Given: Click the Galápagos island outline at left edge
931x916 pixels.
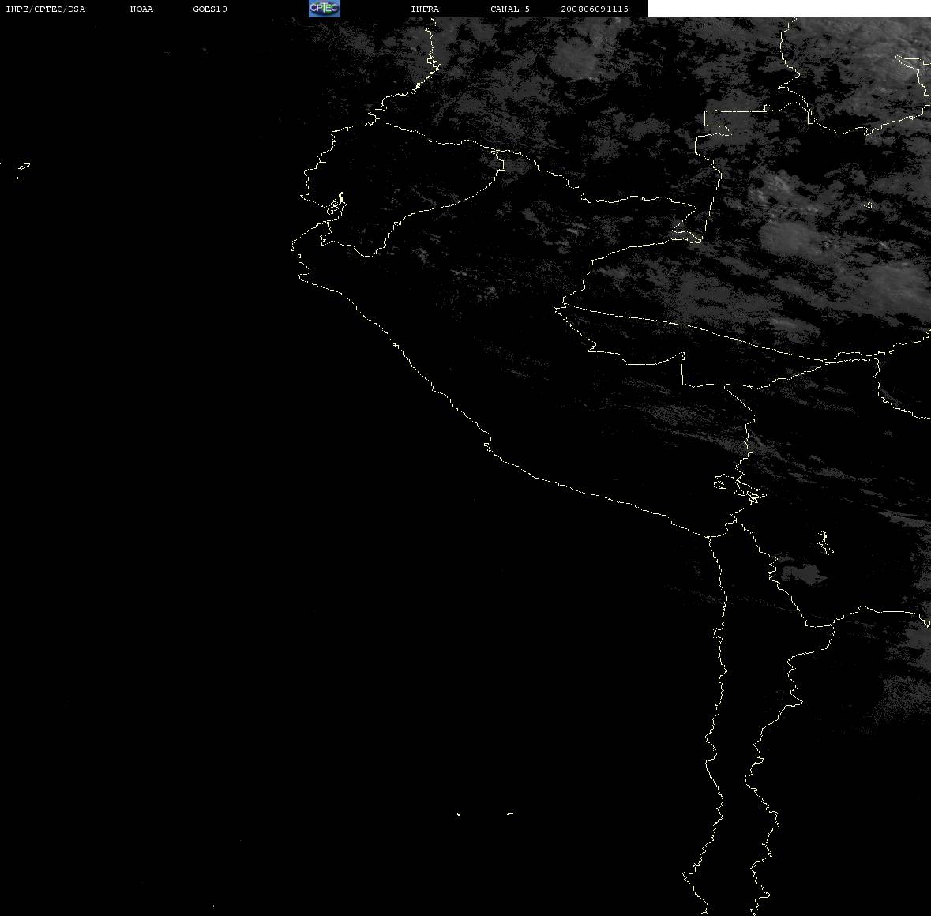Looking at the screenshot, I should 23,167.
